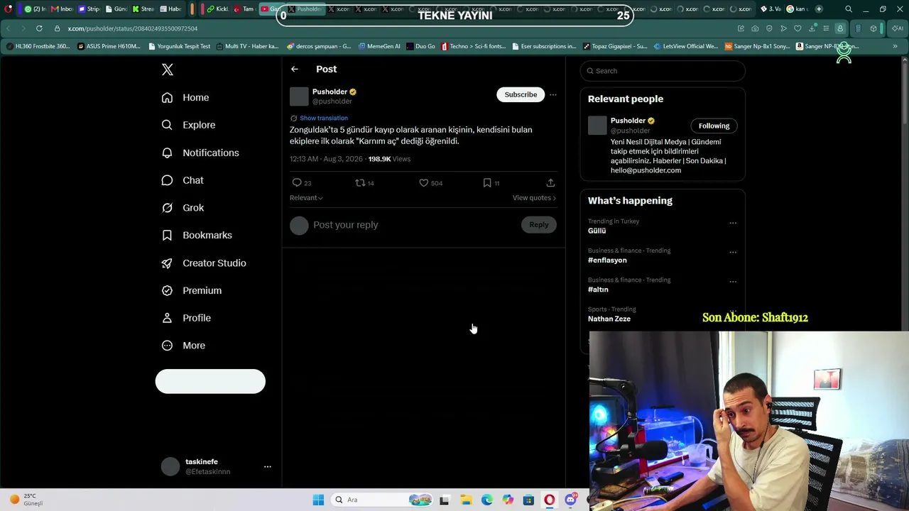The height and width of the screenshot is (511, 909).
Task: Open the HL360 Frostbite 360 bookmark
Action: click(38, 47)
